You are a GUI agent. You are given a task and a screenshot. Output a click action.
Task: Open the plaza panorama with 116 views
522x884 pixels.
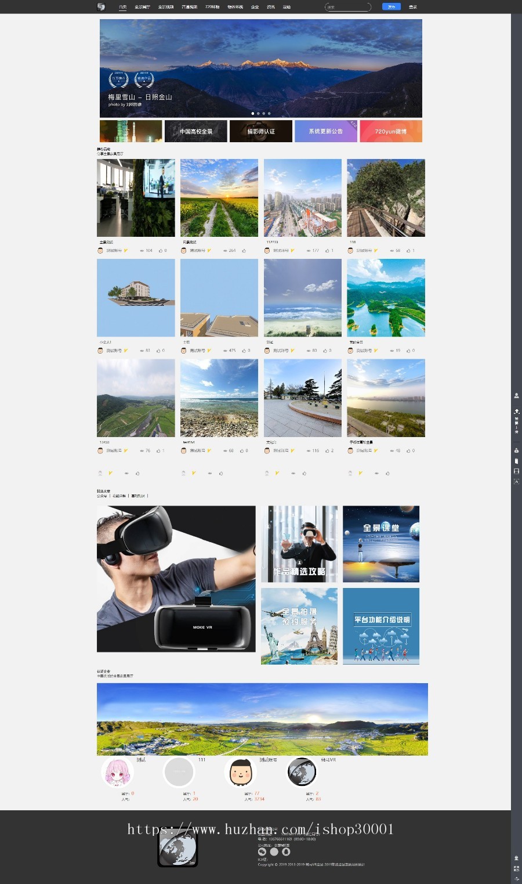pos(303,398)
